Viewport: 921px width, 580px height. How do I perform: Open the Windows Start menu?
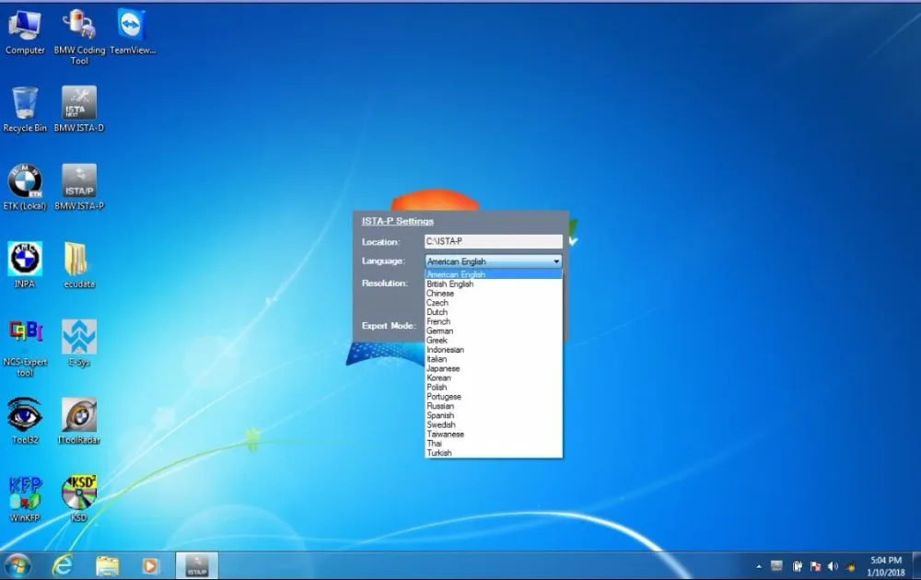tap(17, 566)
